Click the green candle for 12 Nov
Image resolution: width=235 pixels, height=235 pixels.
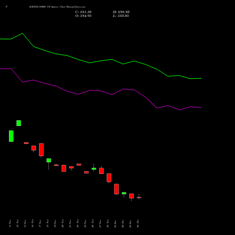pos(19,123)
